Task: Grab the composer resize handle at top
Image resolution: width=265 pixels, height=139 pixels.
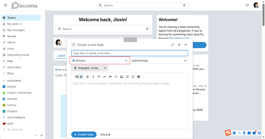Action: click(130, 40)
